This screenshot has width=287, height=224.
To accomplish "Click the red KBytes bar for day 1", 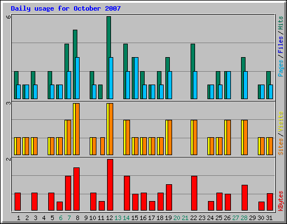I will (17, 202).
